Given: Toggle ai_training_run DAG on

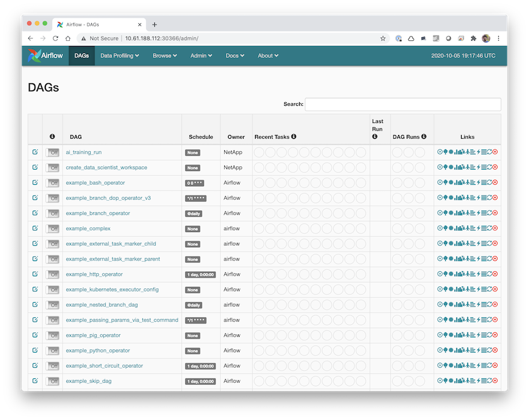Looking at the screenshot, I should pos(52,153).
